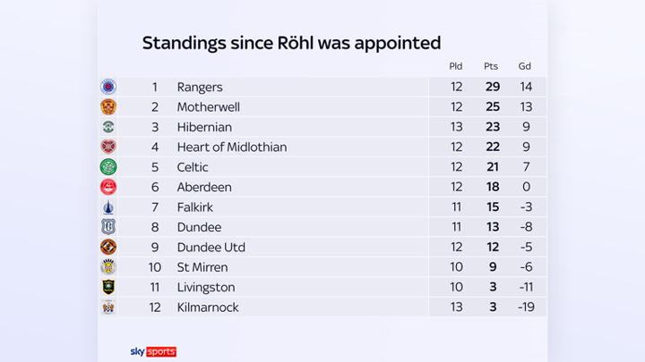Click the Motherwell club crest
This screenshot has height=362, width=645.
tap(108, 107)
